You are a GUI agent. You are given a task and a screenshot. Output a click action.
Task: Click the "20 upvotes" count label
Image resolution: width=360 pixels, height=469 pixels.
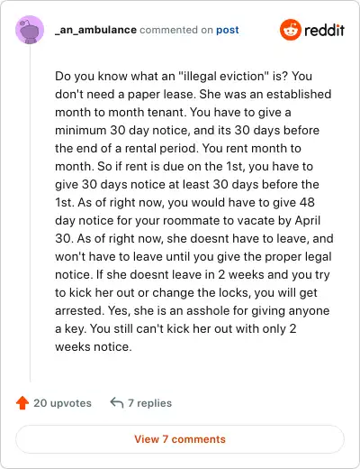point(62,403)
